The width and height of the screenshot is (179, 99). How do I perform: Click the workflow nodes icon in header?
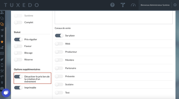tap(123, 5)
